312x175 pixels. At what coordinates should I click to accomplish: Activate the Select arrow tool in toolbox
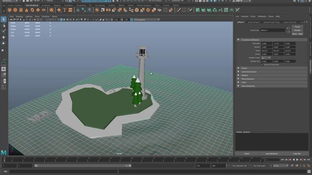3,19
